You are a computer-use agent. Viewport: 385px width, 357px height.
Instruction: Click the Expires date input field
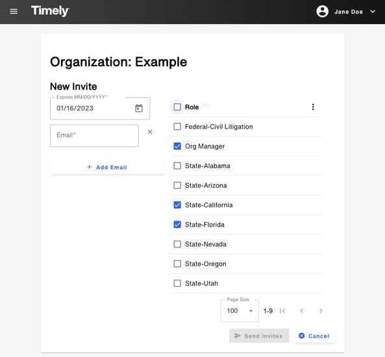pos(100,108)
